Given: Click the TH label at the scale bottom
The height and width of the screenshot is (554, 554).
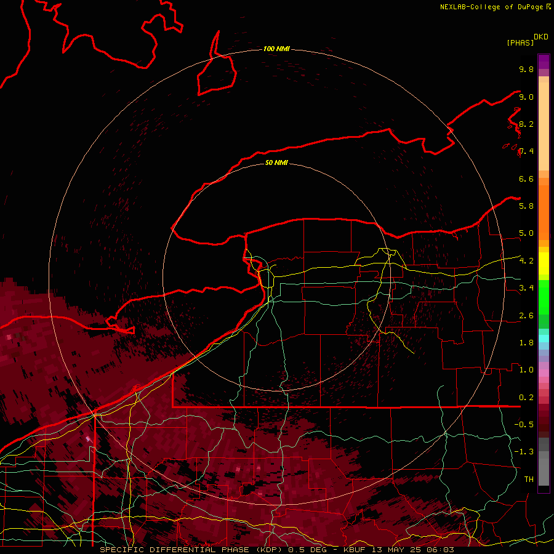Looking at the screenshot, I should coord(529,480).
